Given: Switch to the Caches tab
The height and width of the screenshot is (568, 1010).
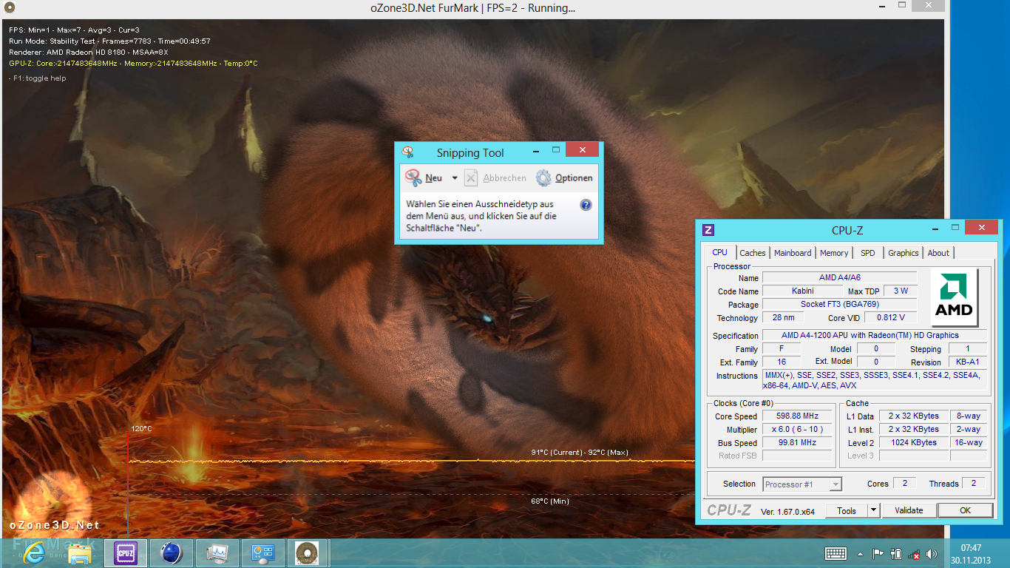Looking at the screenshot, I should pos(753,253).
